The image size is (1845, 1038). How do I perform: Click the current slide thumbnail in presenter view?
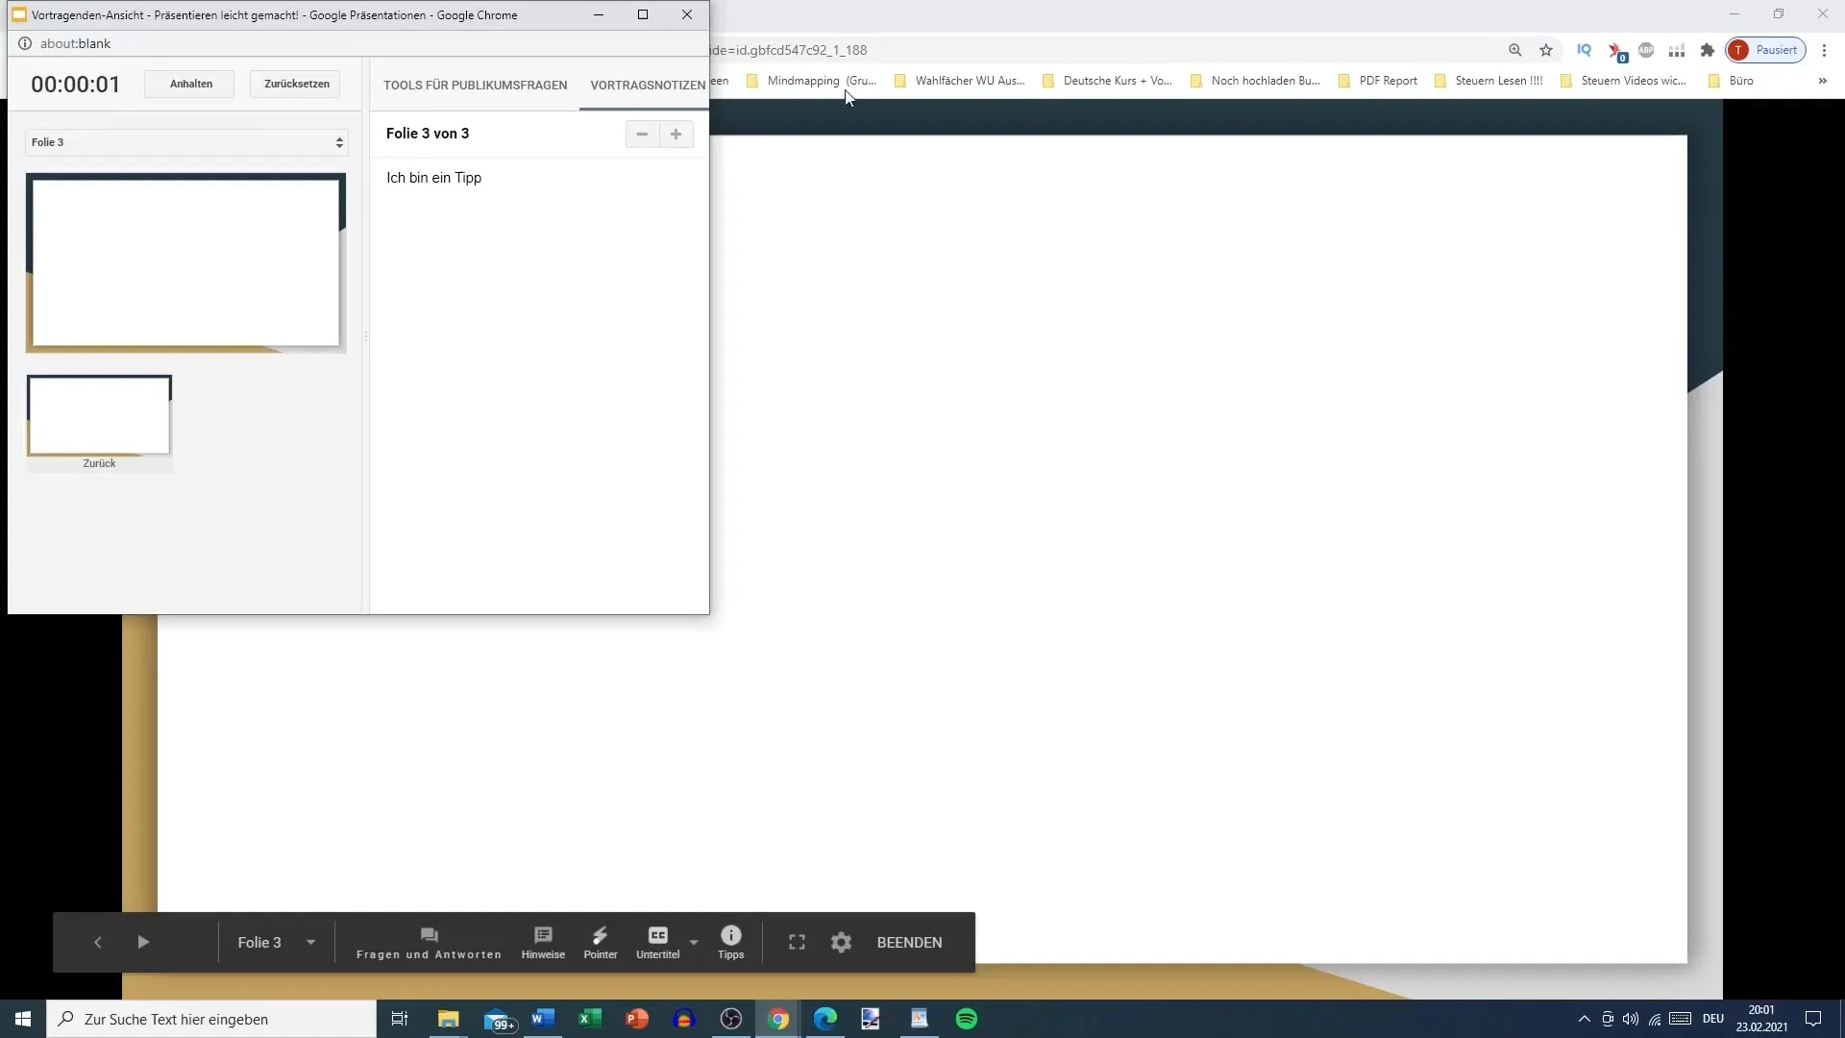pyautogui.click(x=185, y=262)
